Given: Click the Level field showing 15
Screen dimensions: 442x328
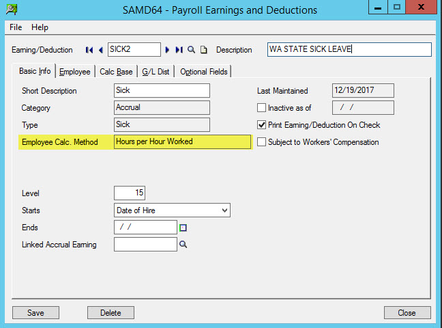Looking at the screenshot, I should (130, 193).
